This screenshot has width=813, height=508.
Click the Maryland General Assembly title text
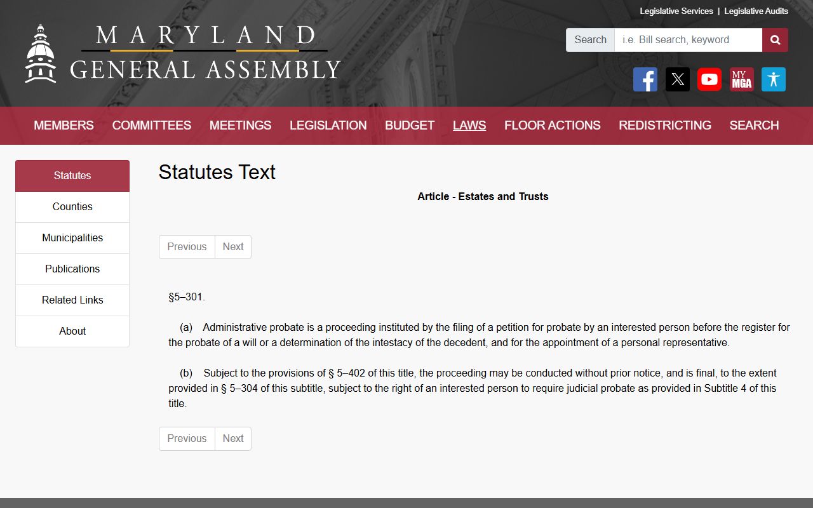pyautogui.click(x=205, y=53)
